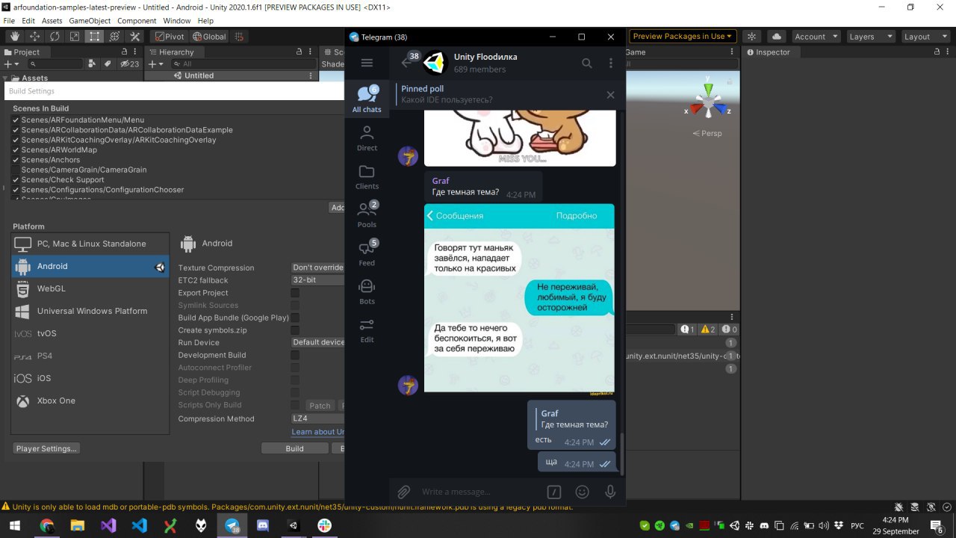The height and width of the screenshot is (538, 956).
Task: Open the File menu
Action: tap(9, 21)
